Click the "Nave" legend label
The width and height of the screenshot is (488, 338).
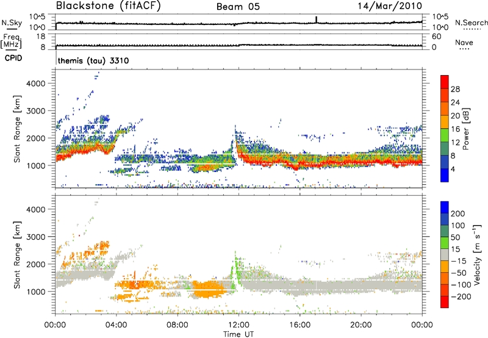(x=464, y=42)
